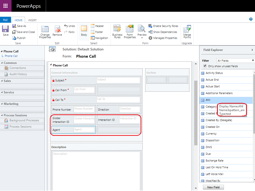
Task: Toggle Only show unused fields checkbox
Action: (x=205, y=66)
